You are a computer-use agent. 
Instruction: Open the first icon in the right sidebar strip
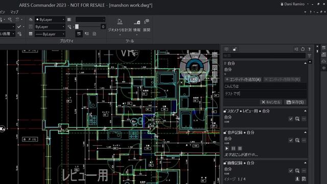(323, 48)
